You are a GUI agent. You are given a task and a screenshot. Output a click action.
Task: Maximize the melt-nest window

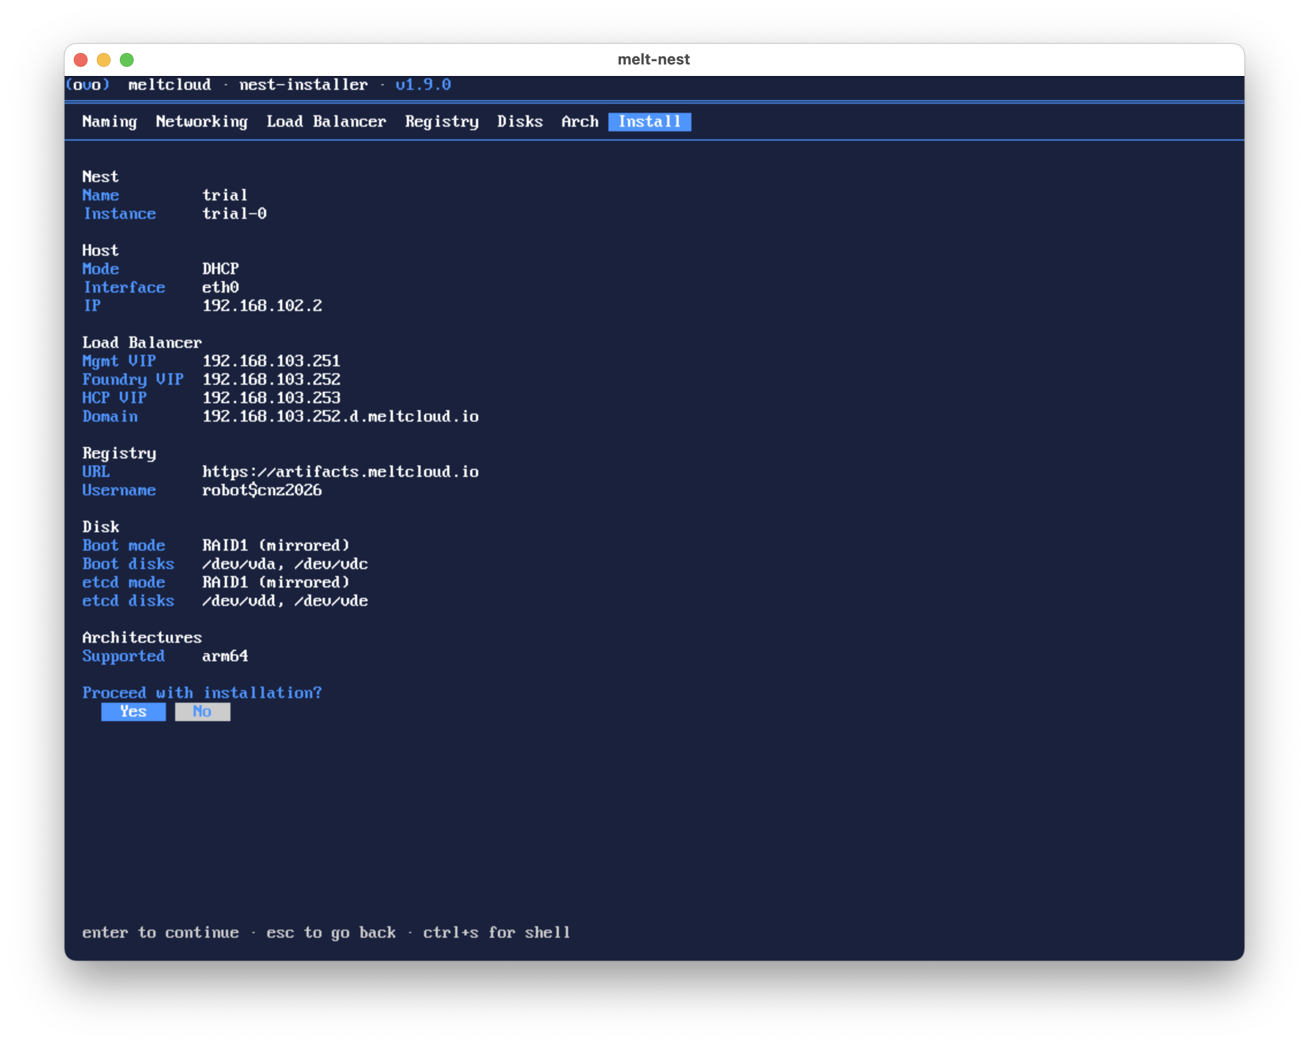pos(127,59)
